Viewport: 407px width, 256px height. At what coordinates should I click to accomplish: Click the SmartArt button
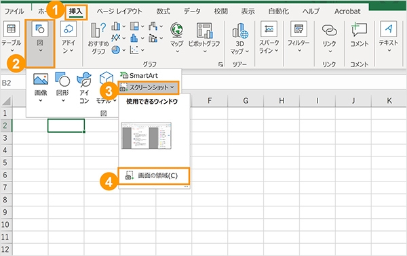click(139, 75)
